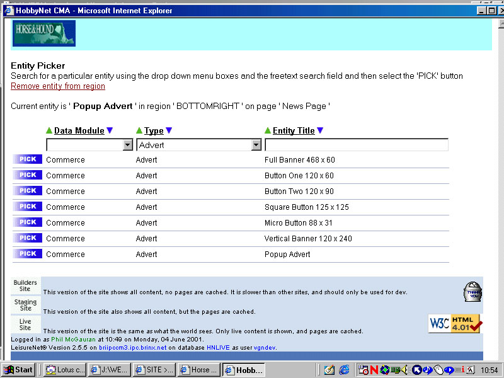Open Phil McGauran user link
Screen dimensions: 504x378
point(73,340)
